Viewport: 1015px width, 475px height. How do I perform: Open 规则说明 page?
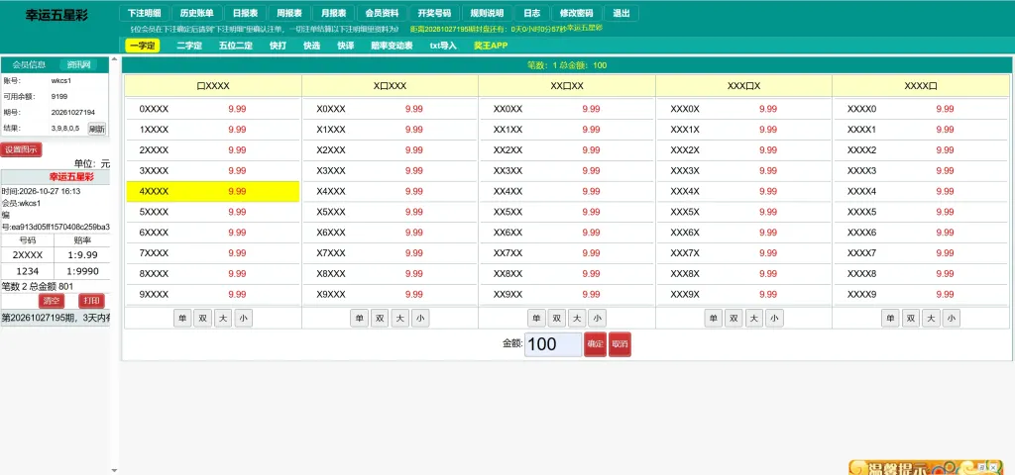click(x=487, y=14)
